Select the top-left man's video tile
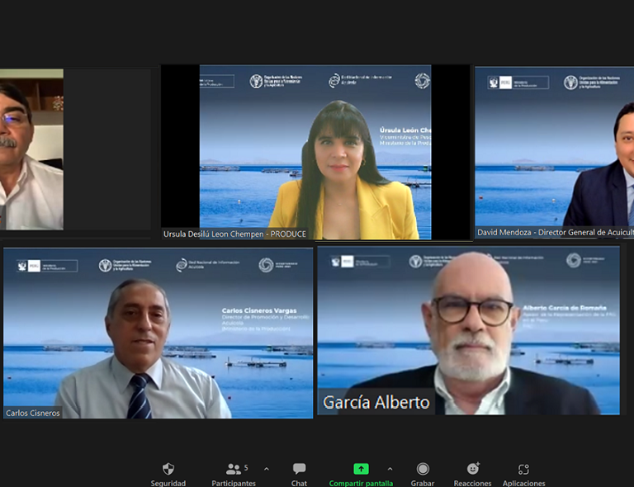 click(x=31, y=149)
